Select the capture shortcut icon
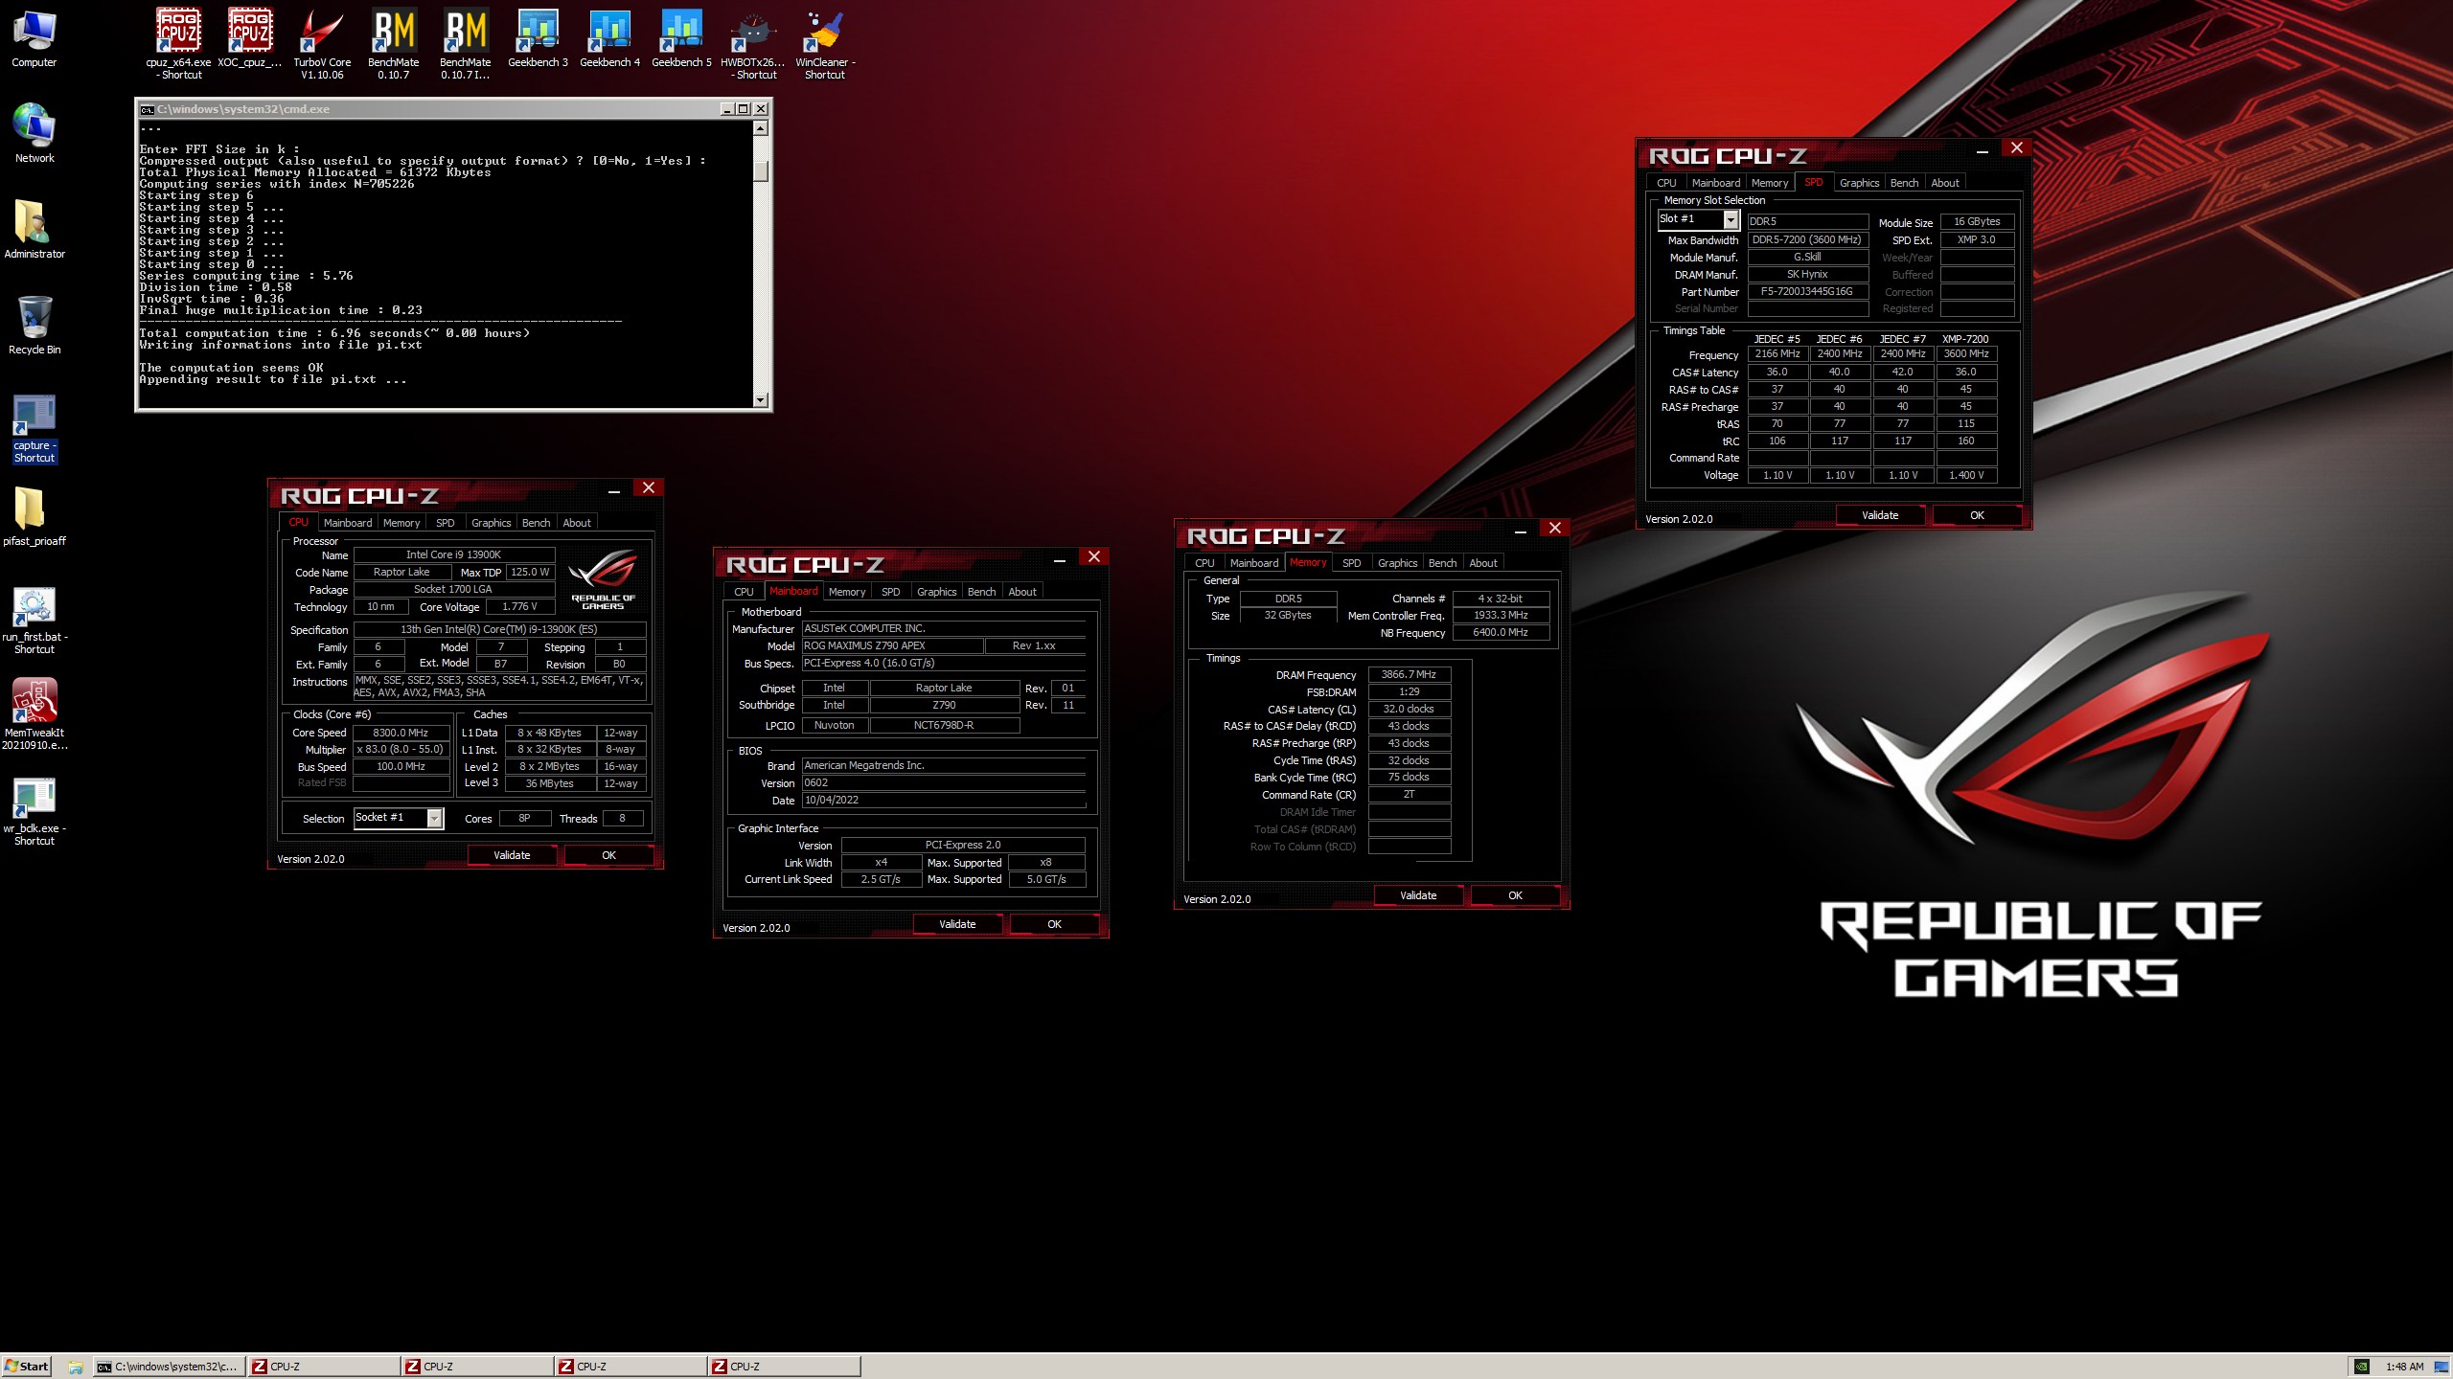 click(34, 428)
